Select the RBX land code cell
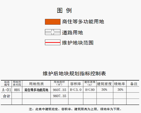Image resolution: width=141 pixels, height=113 pixels. pos(17,90)
